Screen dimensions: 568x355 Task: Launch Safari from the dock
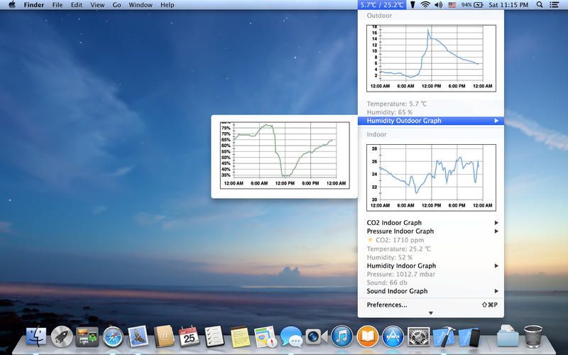pyautogui.click(x=113, y=337)
